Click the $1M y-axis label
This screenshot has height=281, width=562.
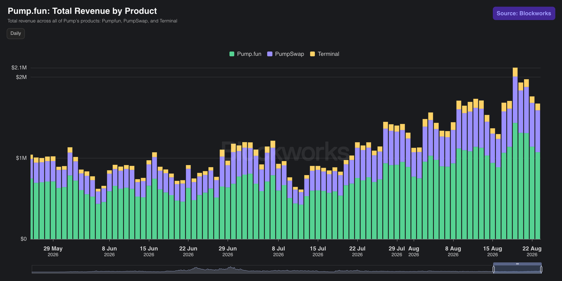22,158
